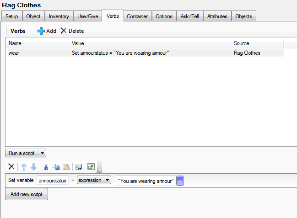Screen dimensions: 297x218
Task: Paste script using clipboard icon
Action: tap(66, 167)
